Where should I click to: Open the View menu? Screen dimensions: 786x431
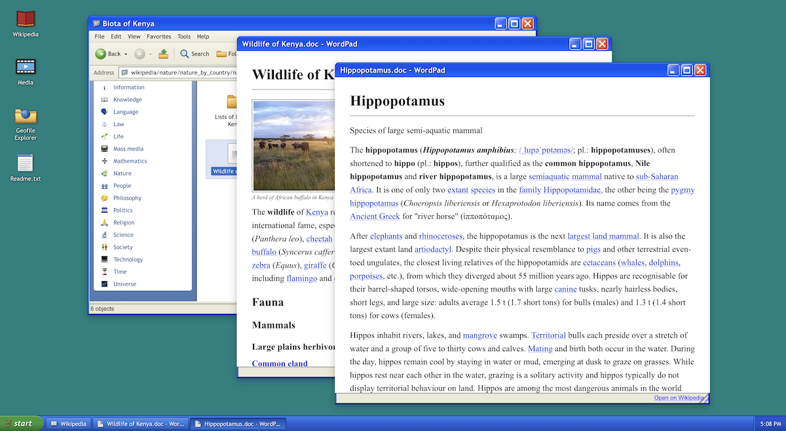pyautogui.click(x=134, y=37)
